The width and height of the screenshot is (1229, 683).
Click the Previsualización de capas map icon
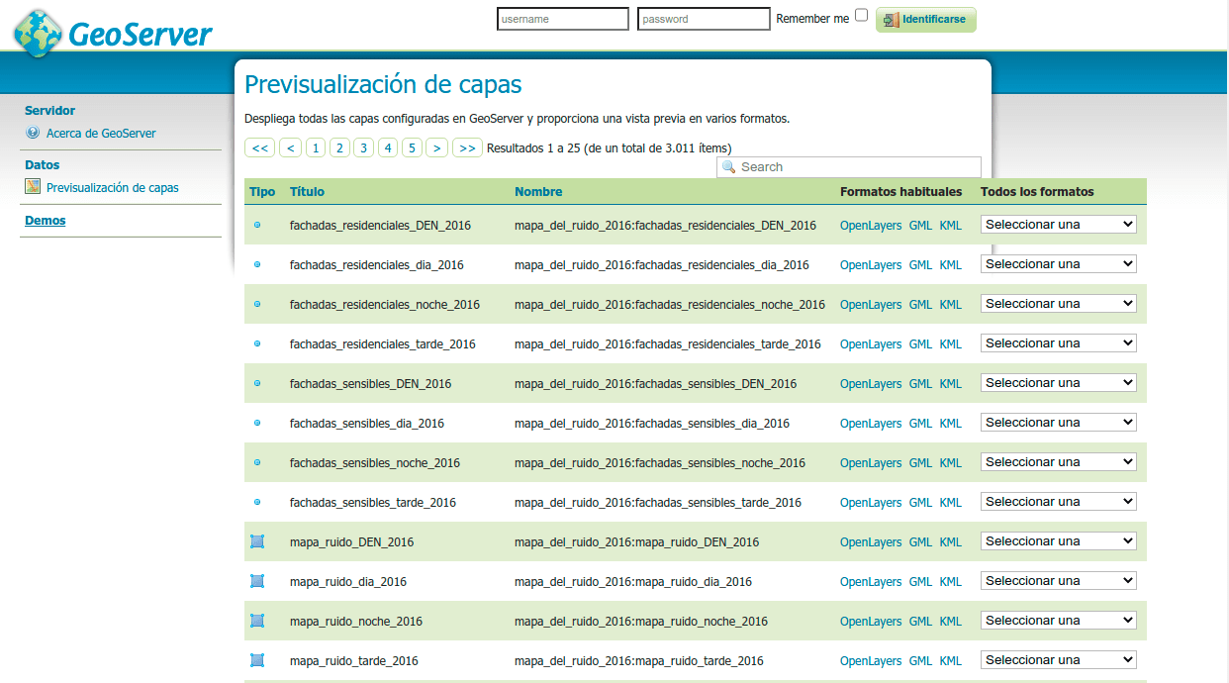[33, 187]
